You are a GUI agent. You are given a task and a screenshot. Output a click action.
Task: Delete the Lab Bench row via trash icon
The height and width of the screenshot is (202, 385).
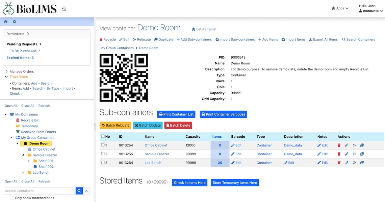[339, 163]
